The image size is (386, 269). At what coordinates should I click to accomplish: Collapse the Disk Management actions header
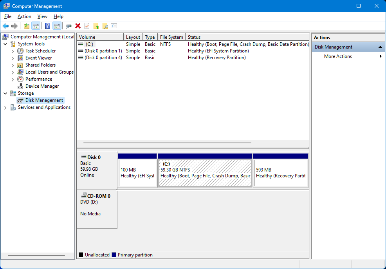point(380,47)
